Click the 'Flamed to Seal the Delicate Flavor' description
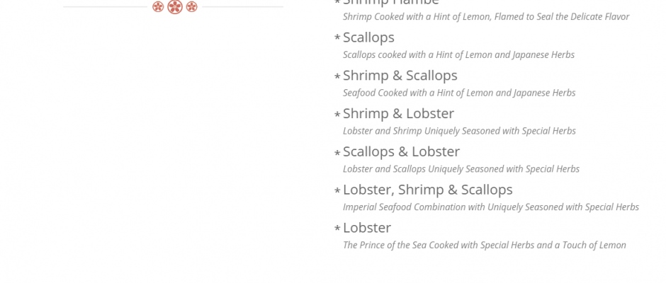The image size is (666, 283). click(485, 17)
